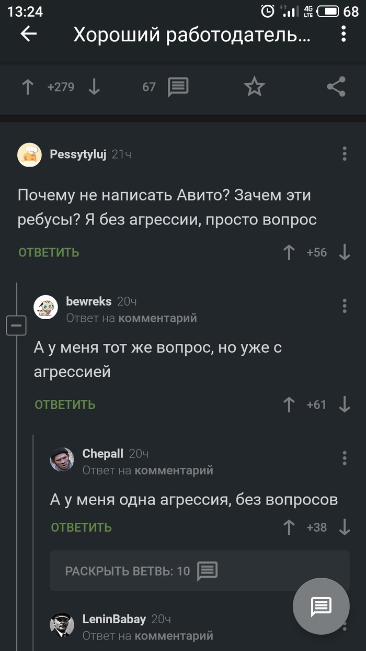Open the three-dot menu on Pessytyluj's comment
This screenshot has height=651, width=366.
pyautogui.click(x=344, y=154)
